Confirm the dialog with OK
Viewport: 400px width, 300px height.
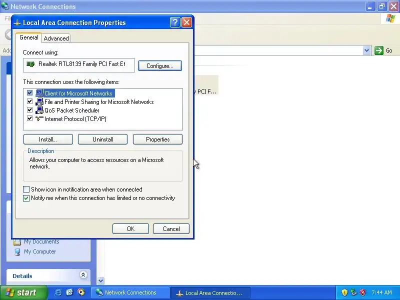point(130,229)
